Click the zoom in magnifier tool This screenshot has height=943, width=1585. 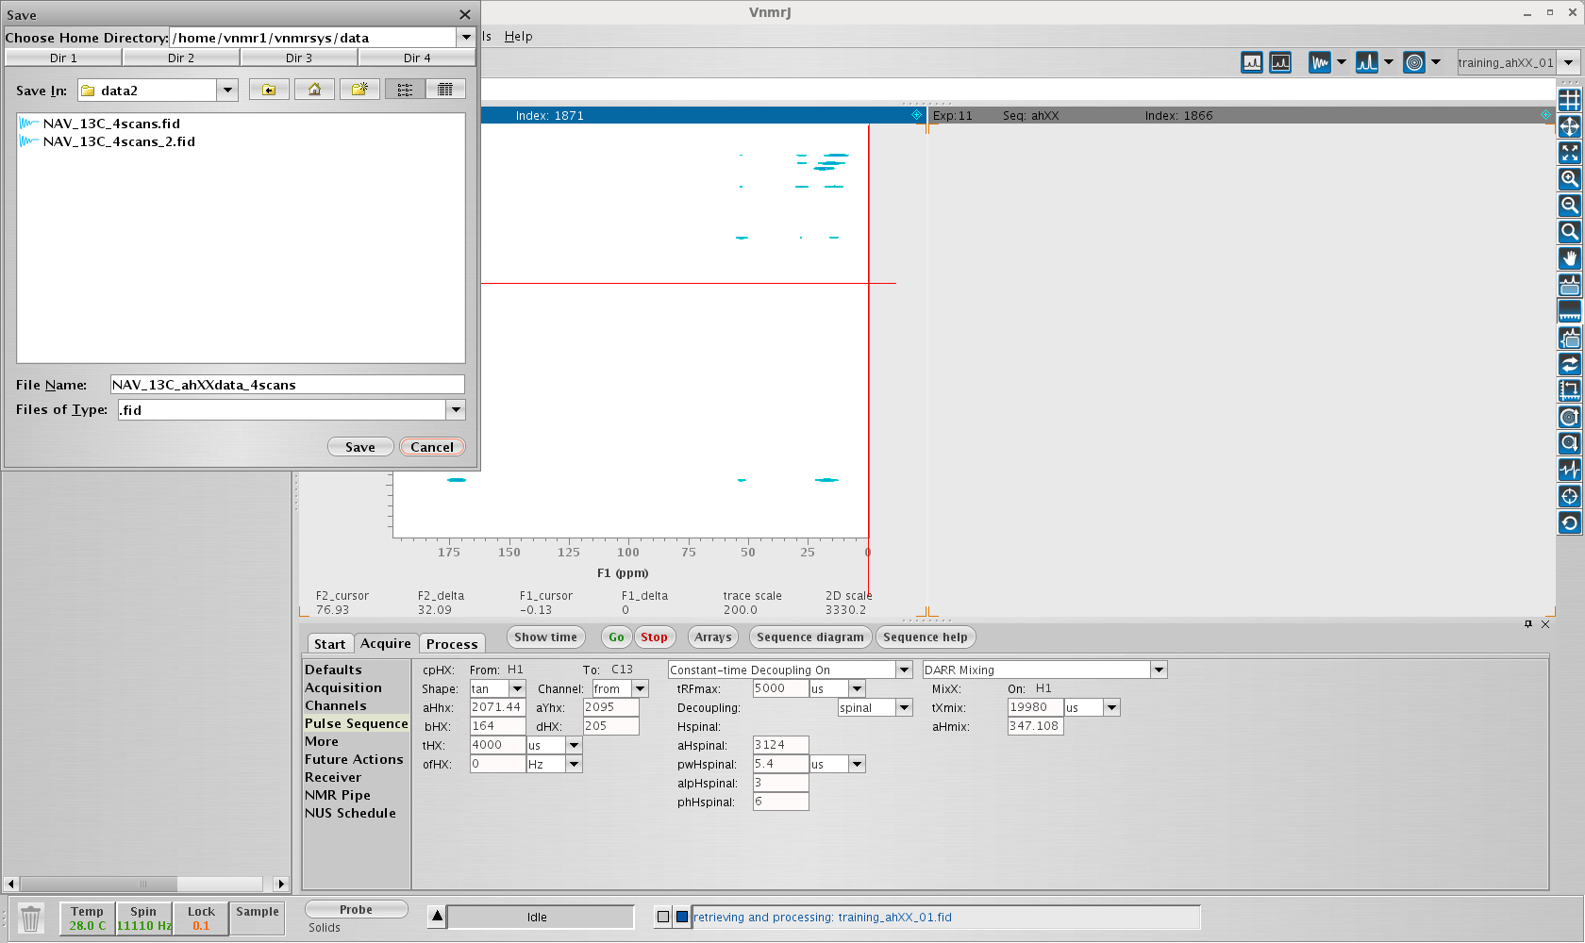[1569, 178]
